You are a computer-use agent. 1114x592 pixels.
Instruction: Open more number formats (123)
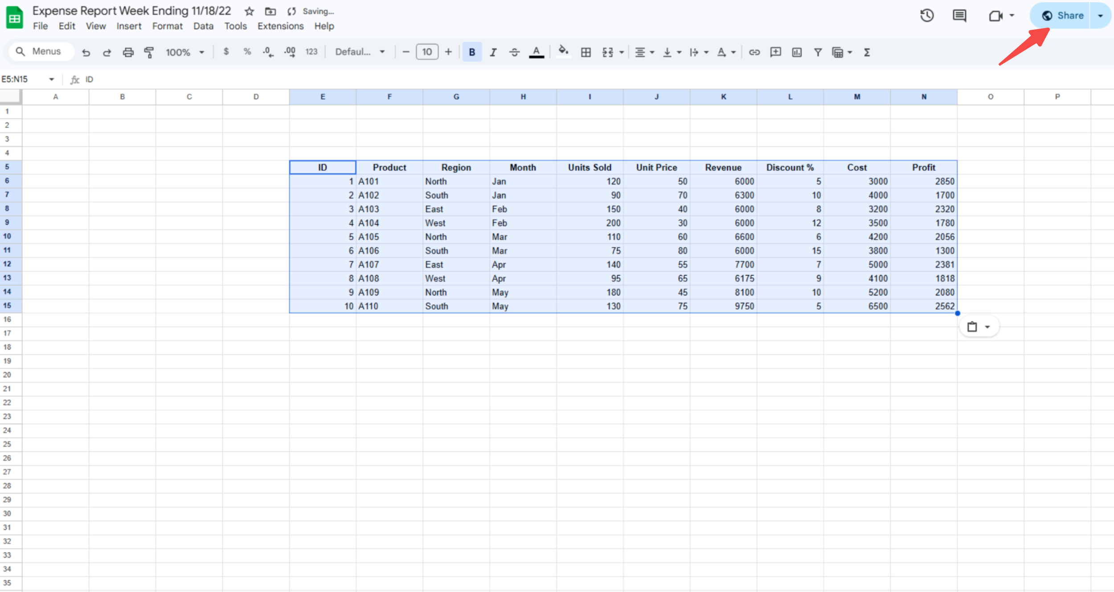[311, 52]
